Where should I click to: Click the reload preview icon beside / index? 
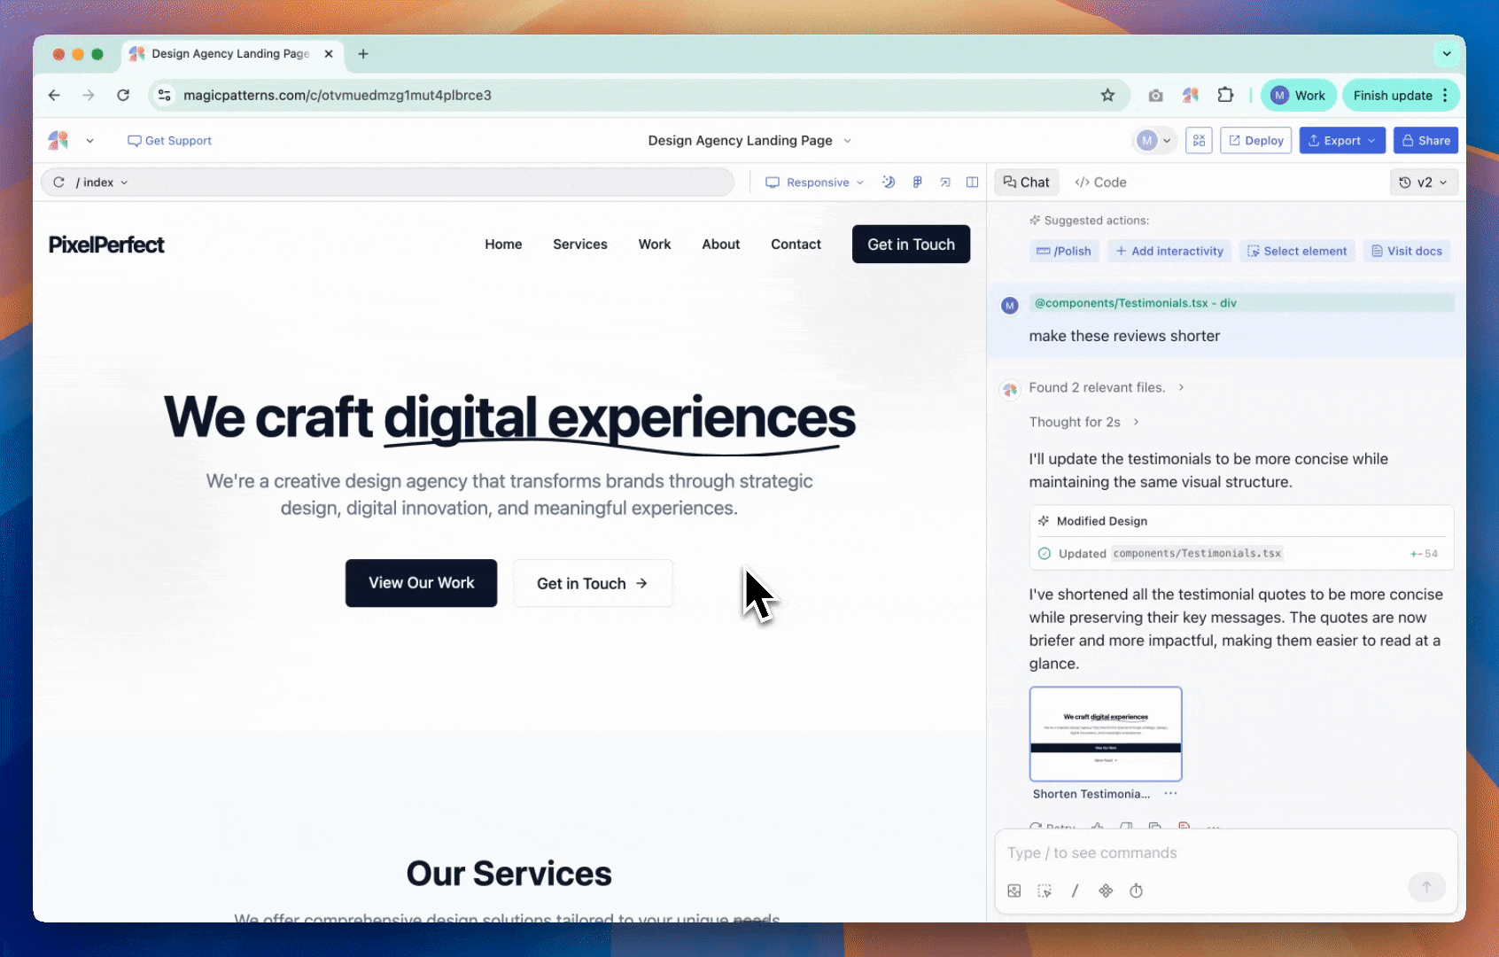tap(58, 183)
